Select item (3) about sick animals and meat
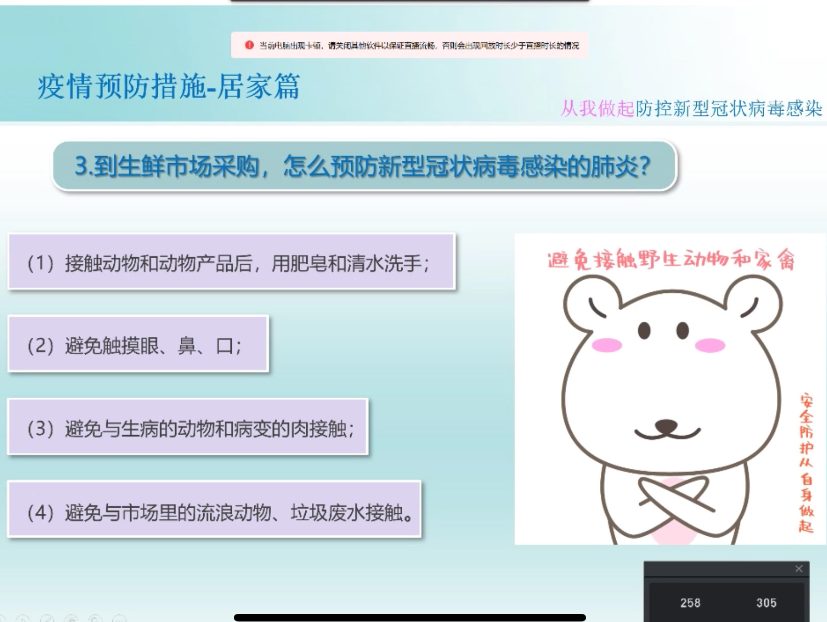Viewport: 827px width, 622px height. (x=187, y=428)
